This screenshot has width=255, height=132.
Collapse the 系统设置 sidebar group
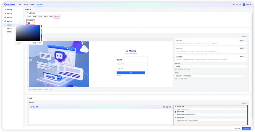pos(20,21)
